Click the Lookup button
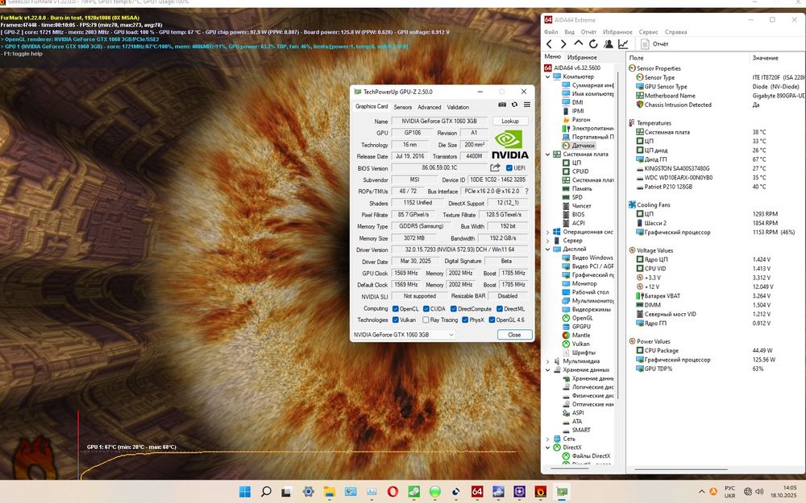Image resolution: width=806 pixels, height=503 pixels. coord(510,121)
